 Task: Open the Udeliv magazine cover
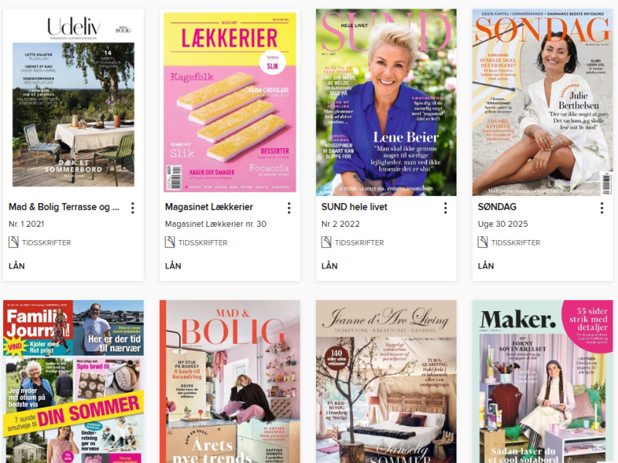(x=73, y=103)
